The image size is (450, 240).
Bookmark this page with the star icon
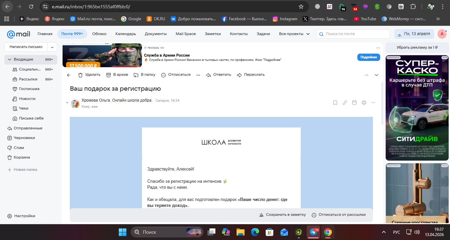301,7
